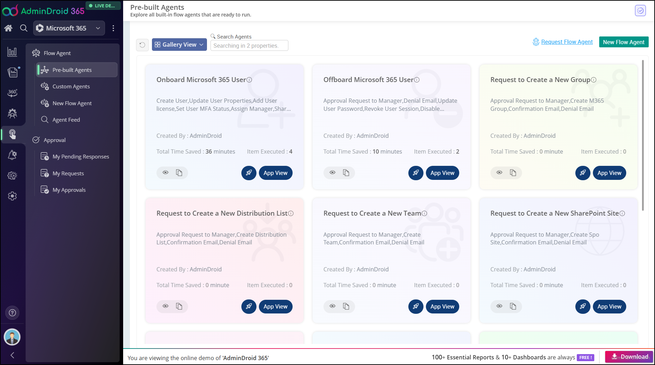Open the Alerts bell icon
655x365 pixels.
click(x=12, y=155)
